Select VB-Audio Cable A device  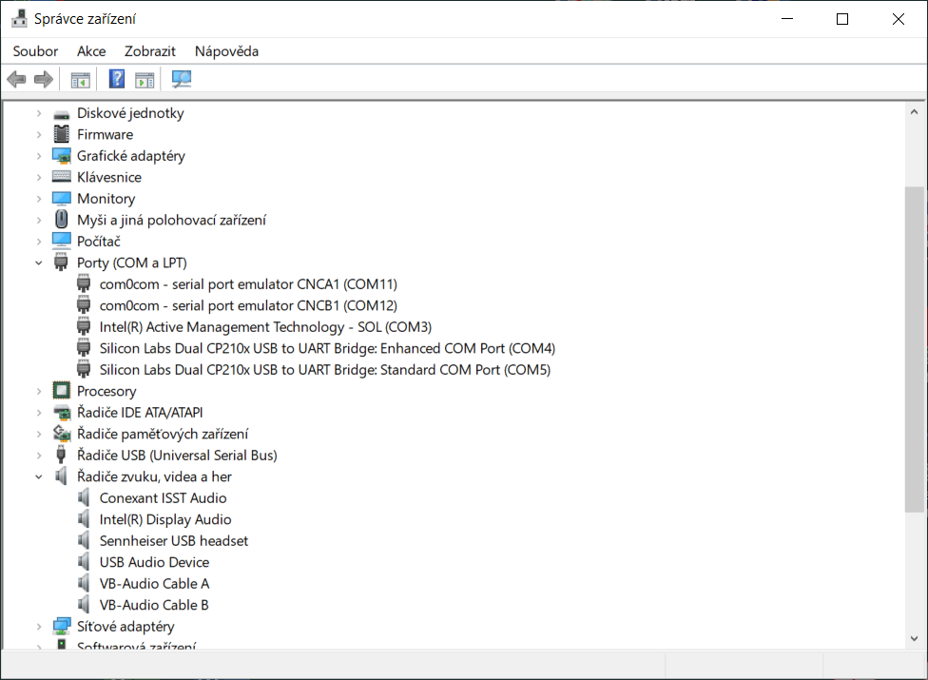[154, 584]
